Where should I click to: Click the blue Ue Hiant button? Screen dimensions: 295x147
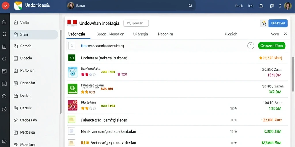point(278,23)
